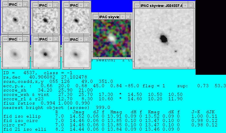This screenshot has width=226, height=133.
Task: Open the window menu of the color skyview window
Action: tap(96, 17)
